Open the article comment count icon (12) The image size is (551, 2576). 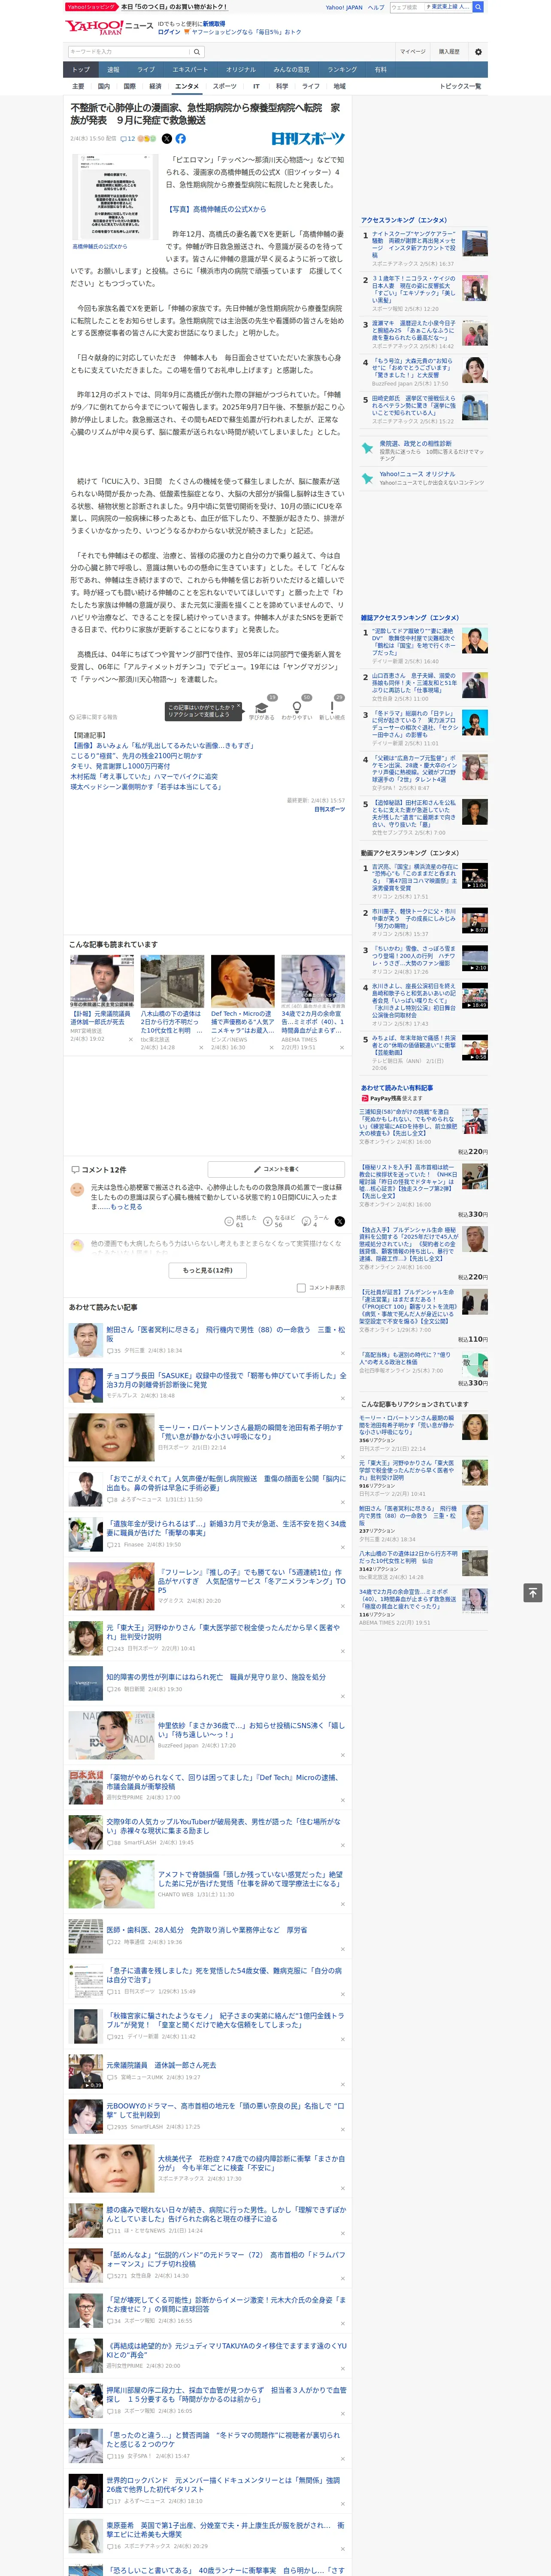click(x=127, y=139)
